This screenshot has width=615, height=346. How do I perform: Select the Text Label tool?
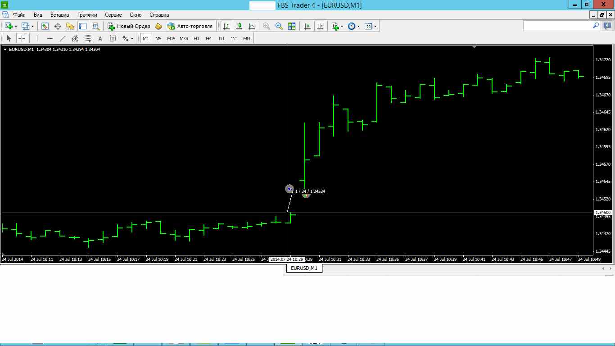pos(113,38)
